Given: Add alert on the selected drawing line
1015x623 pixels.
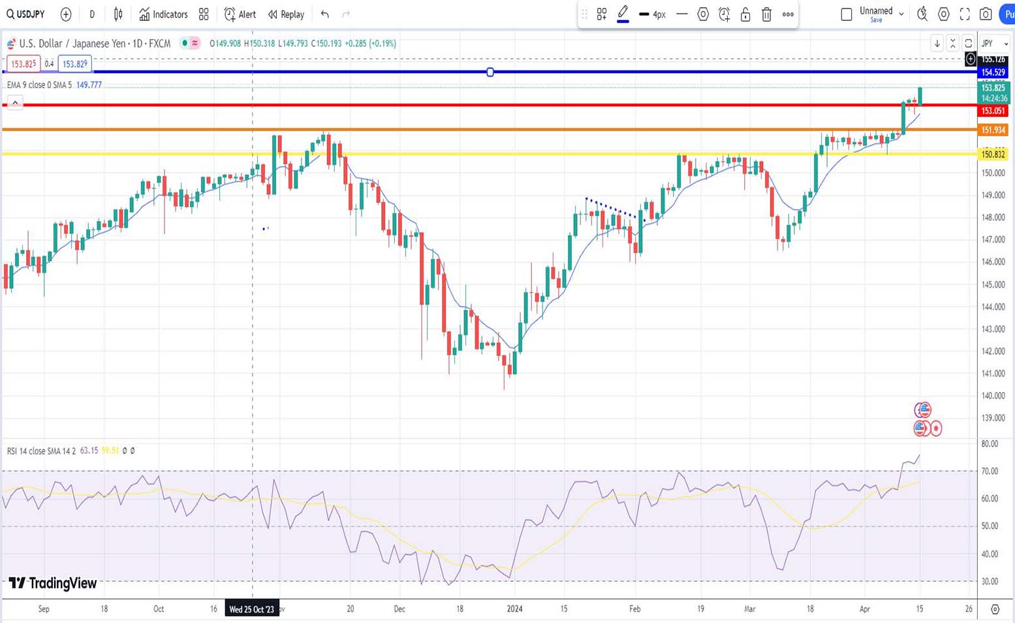Looking at the screenshot, I should tap(724, 14).
